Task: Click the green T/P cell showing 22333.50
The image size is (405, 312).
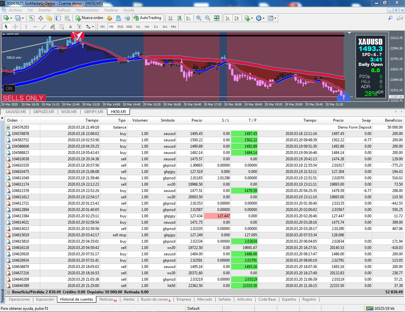Action: pos(244,286)
